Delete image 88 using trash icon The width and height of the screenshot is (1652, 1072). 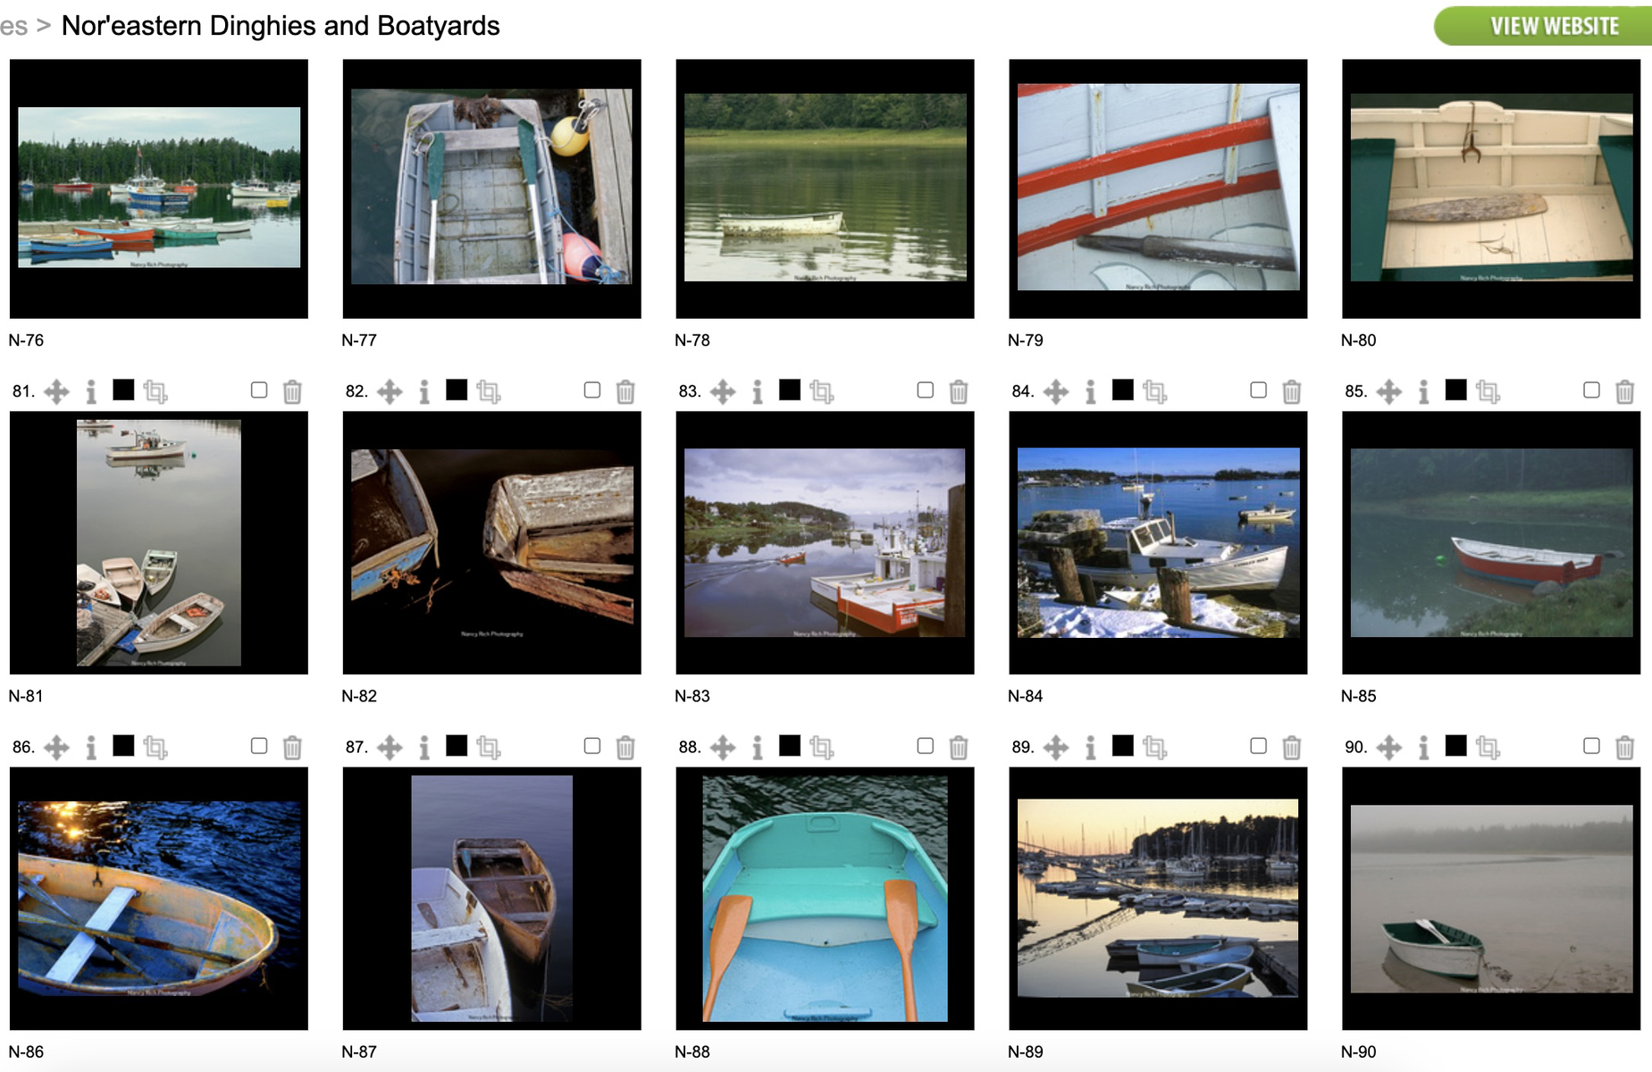[958, 747]
